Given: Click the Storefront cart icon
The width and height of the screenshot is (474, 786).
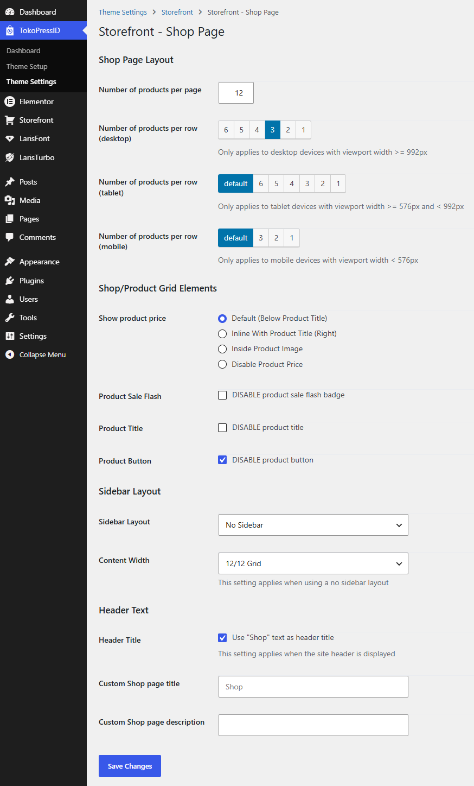Looking at the screenshot, I should pyautogui.click(x=10, y=120).
